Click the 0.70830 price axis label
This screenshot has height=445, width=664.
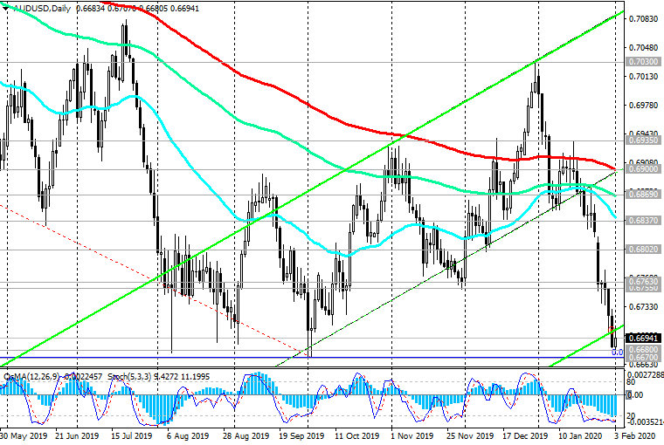(643, 19)
